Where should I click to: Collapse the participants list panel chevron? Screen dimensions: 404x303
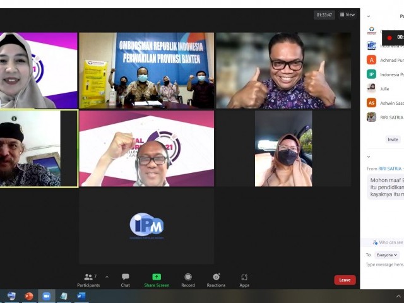pos(369,16)
